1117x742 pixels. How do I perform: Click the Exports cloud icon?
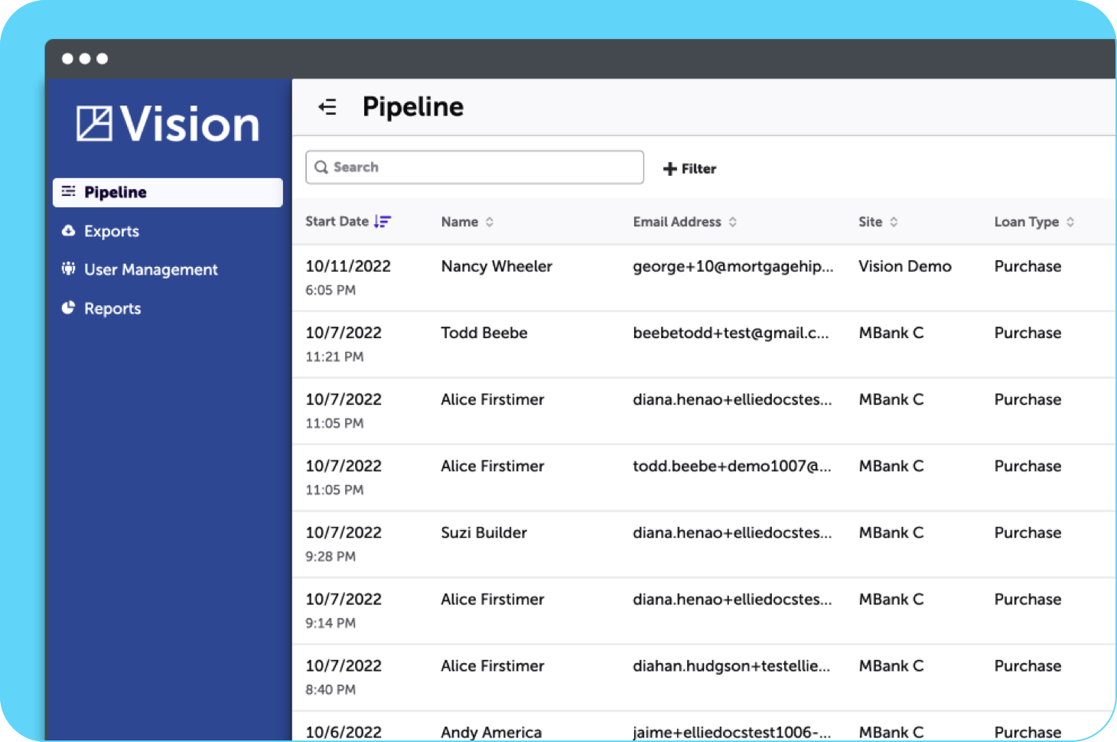(x=69, y=230)
